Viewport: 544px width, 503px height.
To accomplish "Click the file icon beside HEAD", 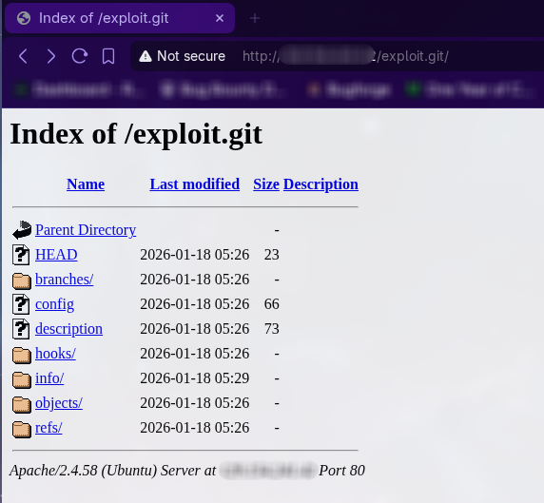I will point(21,255).
